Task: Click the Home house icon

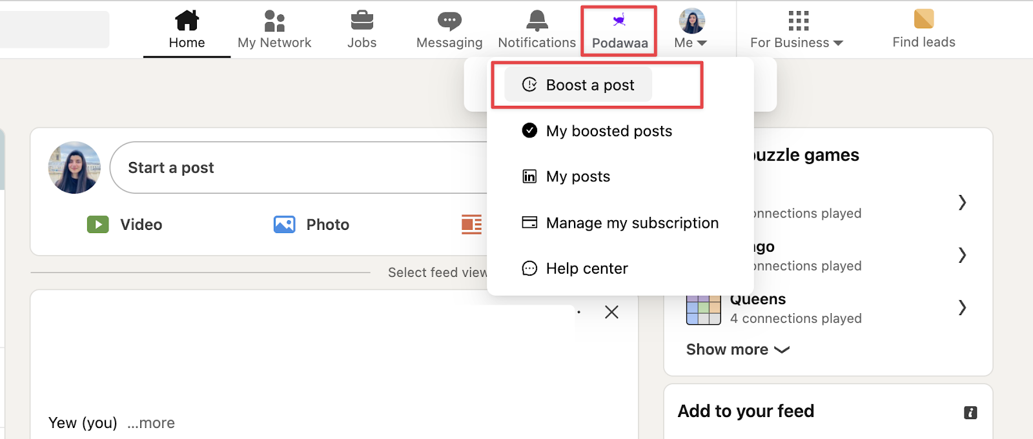Action: (x=187, y=20)
